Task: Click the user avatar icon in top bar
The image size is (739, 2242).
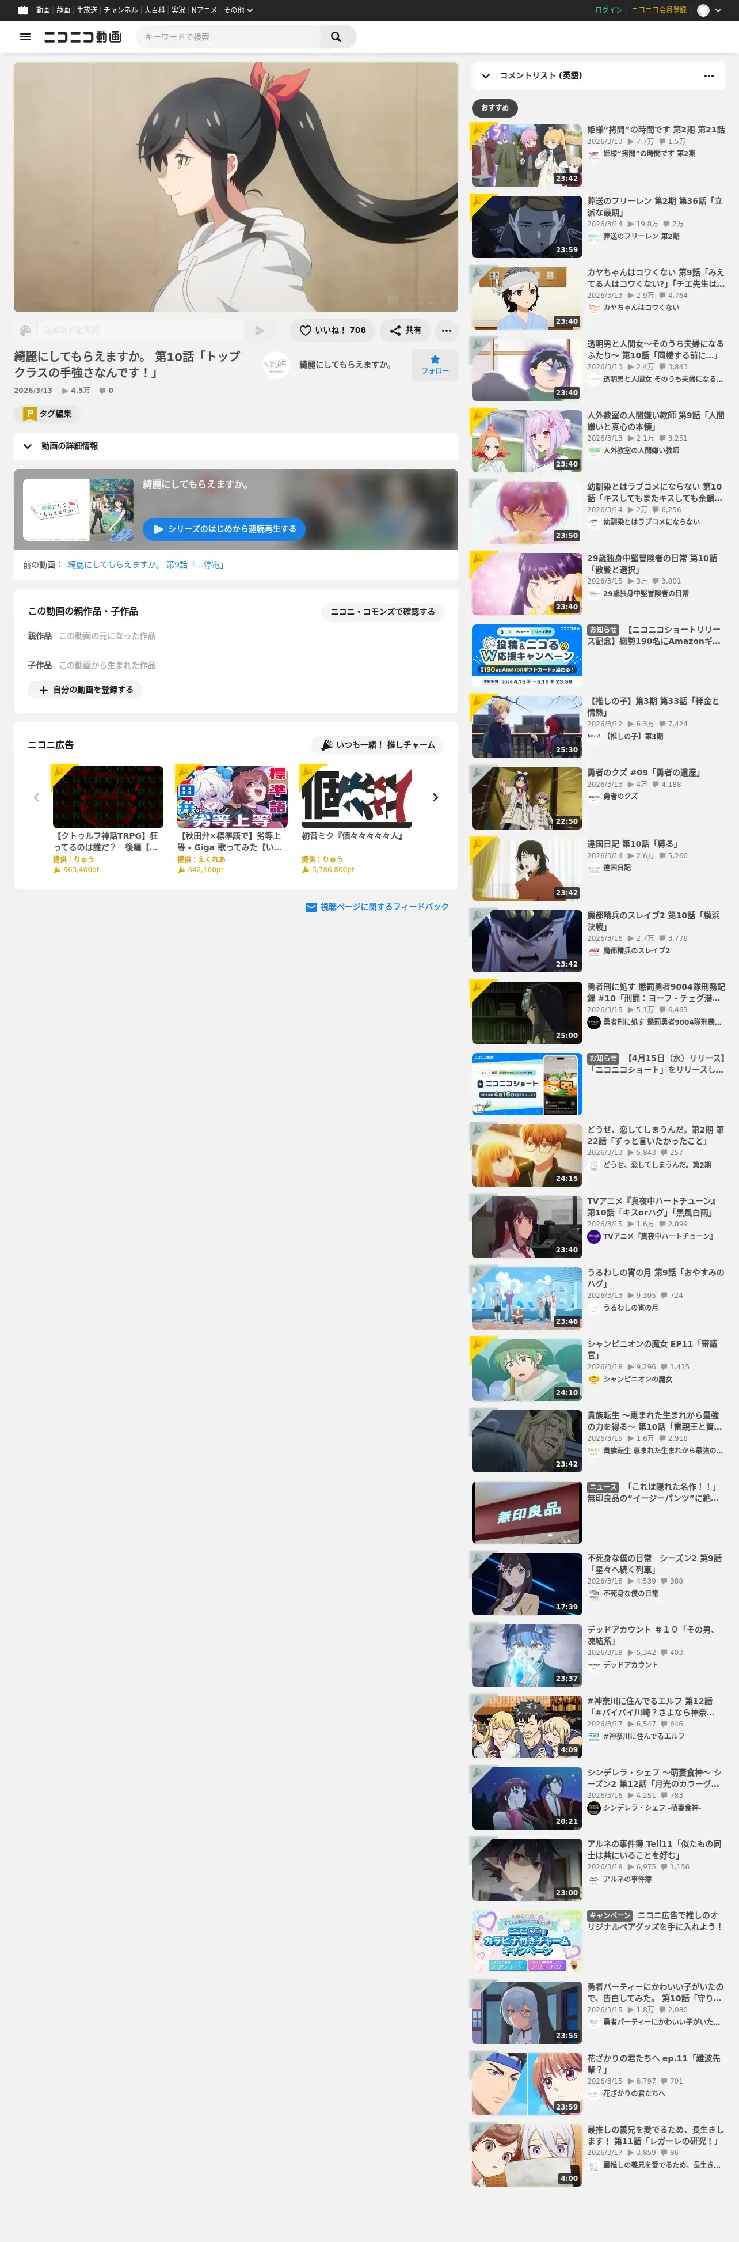Action: [x=703, y=10]
